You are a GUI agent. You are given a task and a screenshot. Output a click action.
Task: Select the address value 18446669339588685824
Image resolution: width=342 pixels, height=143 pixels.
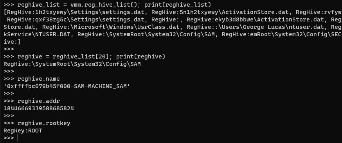[x=39, y=108]
